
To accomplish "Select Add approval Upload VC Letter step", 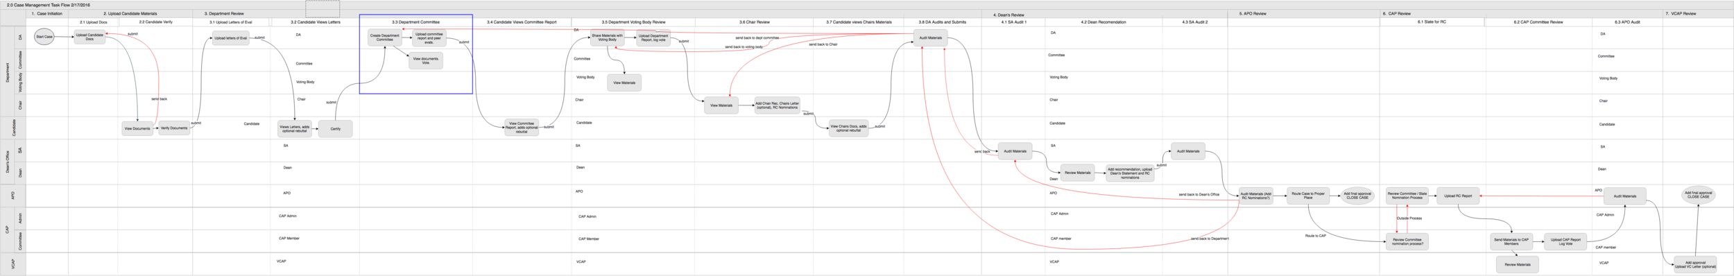I will [1695, 264].
